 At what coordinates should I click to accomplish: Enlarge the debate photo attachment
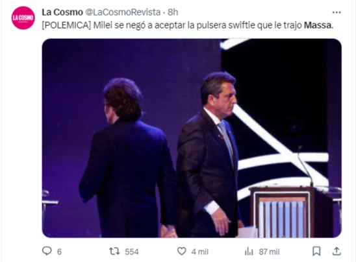point(192,138)
